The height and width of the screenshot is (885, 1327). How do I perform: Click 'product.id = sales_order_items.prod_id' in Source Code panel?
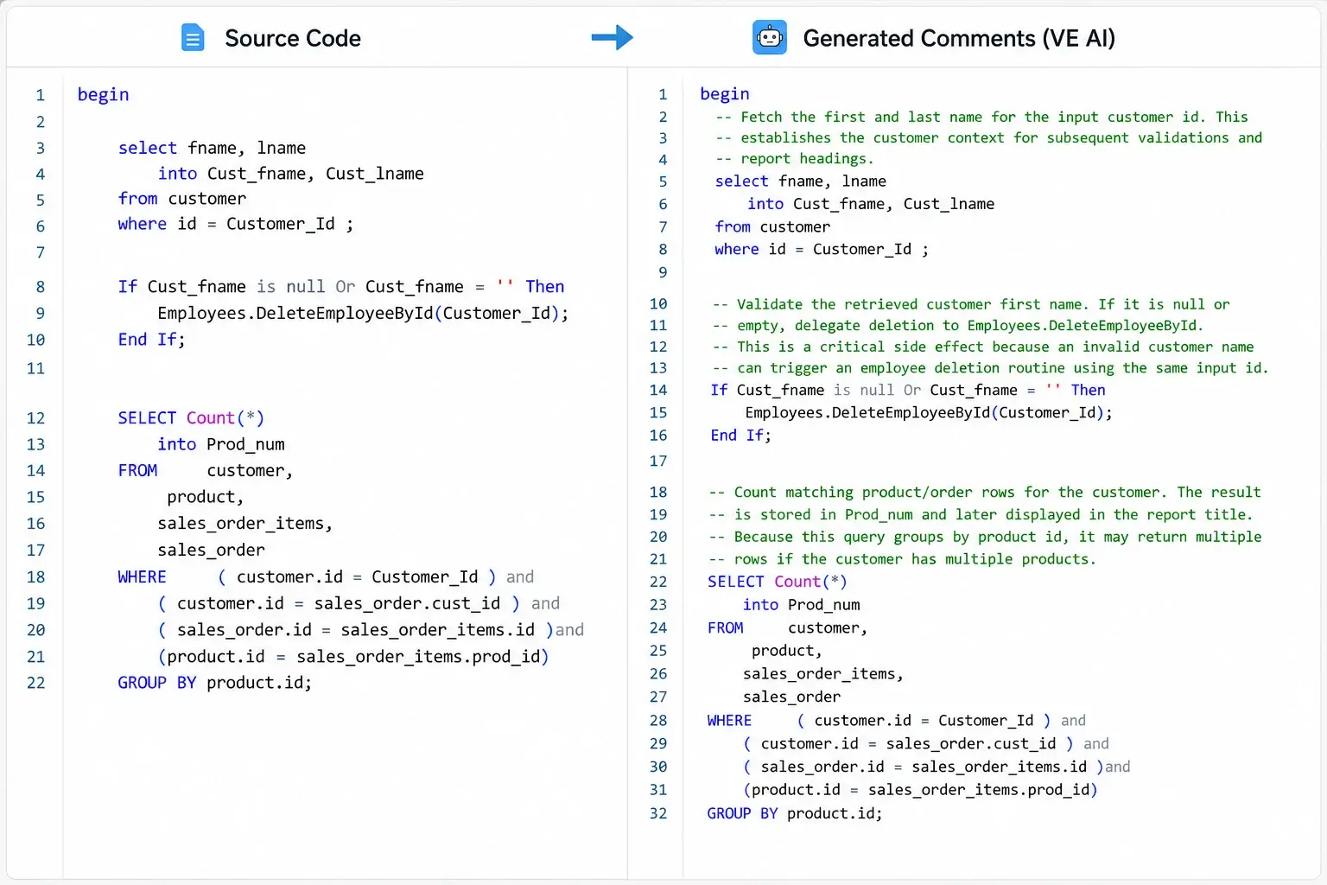coord(353,657)
